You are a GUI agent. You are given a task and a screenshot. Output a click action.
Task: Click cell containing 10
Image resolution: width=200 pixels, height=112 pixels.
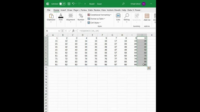click(x=142, y=38)
